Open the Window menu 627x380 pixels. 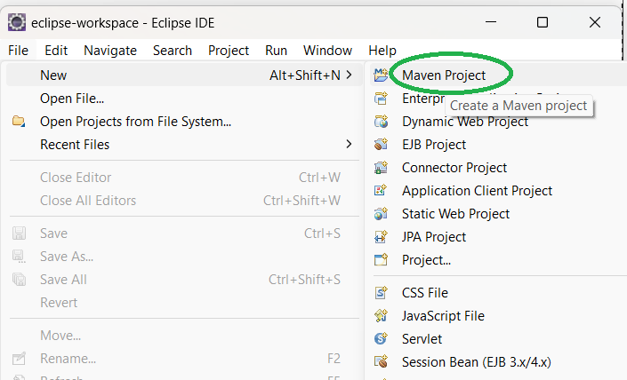coord(327,51)
